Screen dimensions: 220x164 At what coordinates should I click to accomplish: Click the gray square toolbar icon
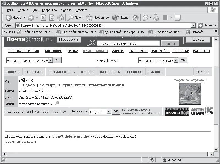point(165,18)
